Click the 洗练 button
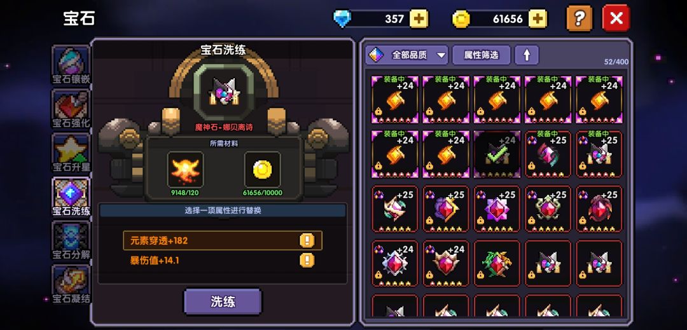The height and width of the screenshot is (330, 687). [x=223, y=301]
